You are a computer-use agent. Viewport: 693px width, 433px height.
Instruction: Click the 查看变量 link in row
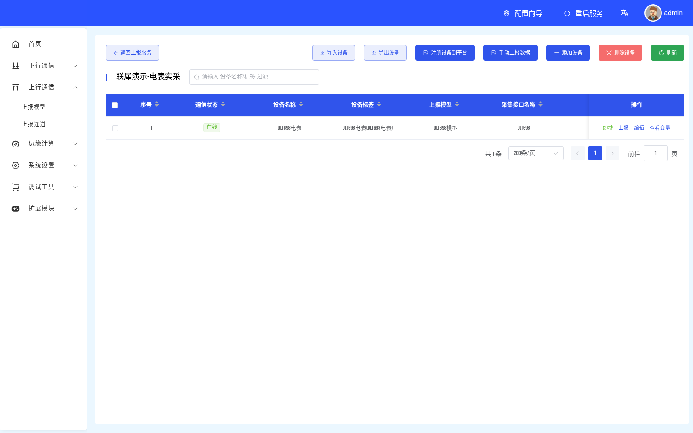660,128
